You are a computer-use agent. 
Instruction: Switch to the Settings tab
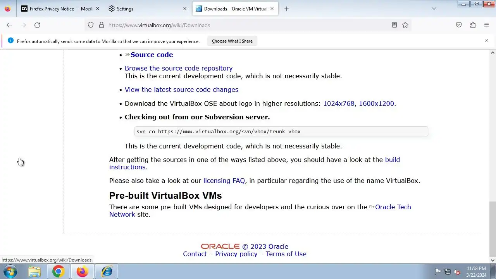pyautogui.click(x=148, y=9)
